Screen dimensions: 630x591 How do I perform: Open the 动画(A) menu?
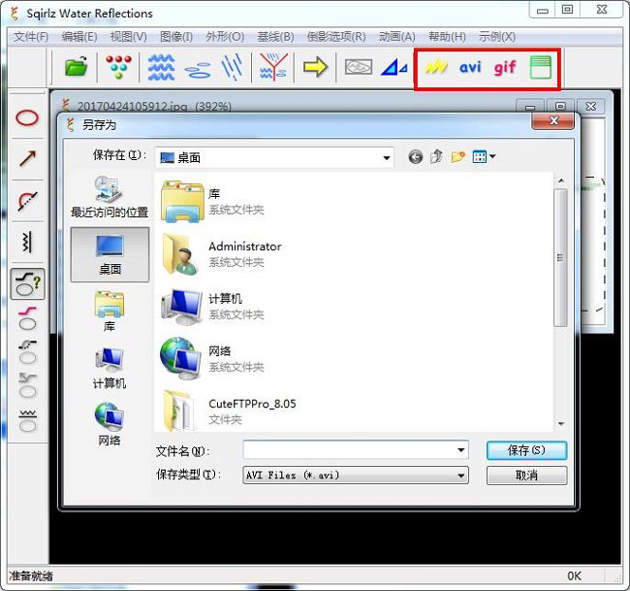pos(397,37)
